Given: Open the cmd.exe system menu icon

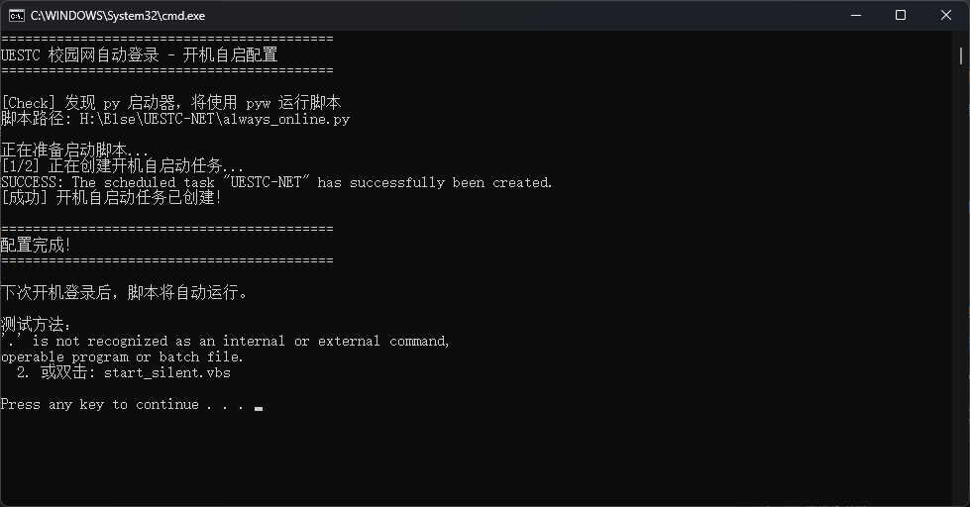Looking at the screenshot, I should [x=17, y=16].
